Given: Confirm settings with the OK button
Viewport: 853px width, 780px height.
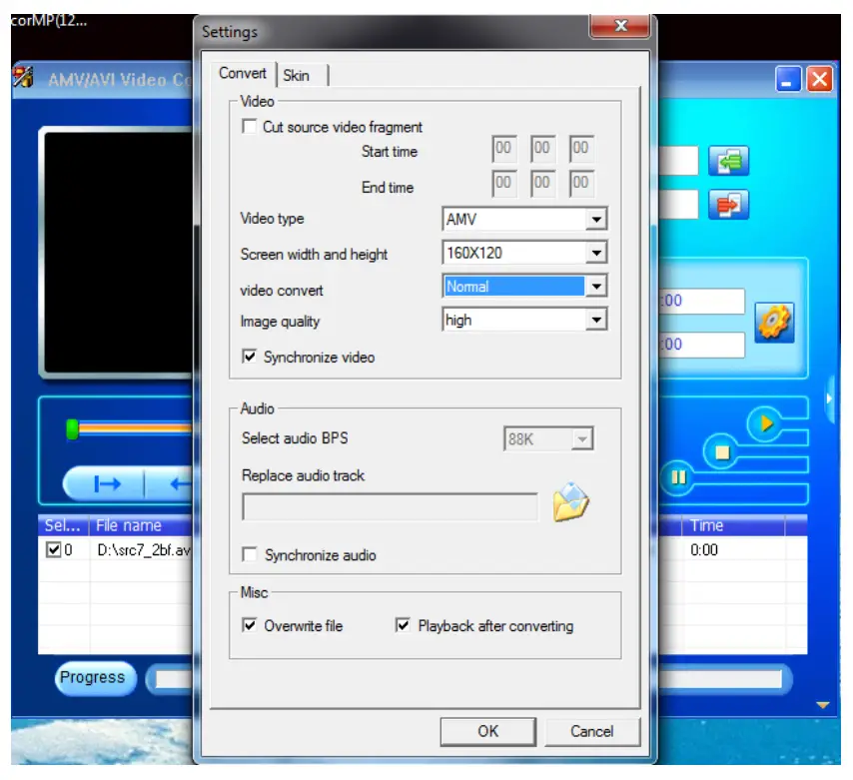Looking at the screenshot, I should (x=488, y=731).
